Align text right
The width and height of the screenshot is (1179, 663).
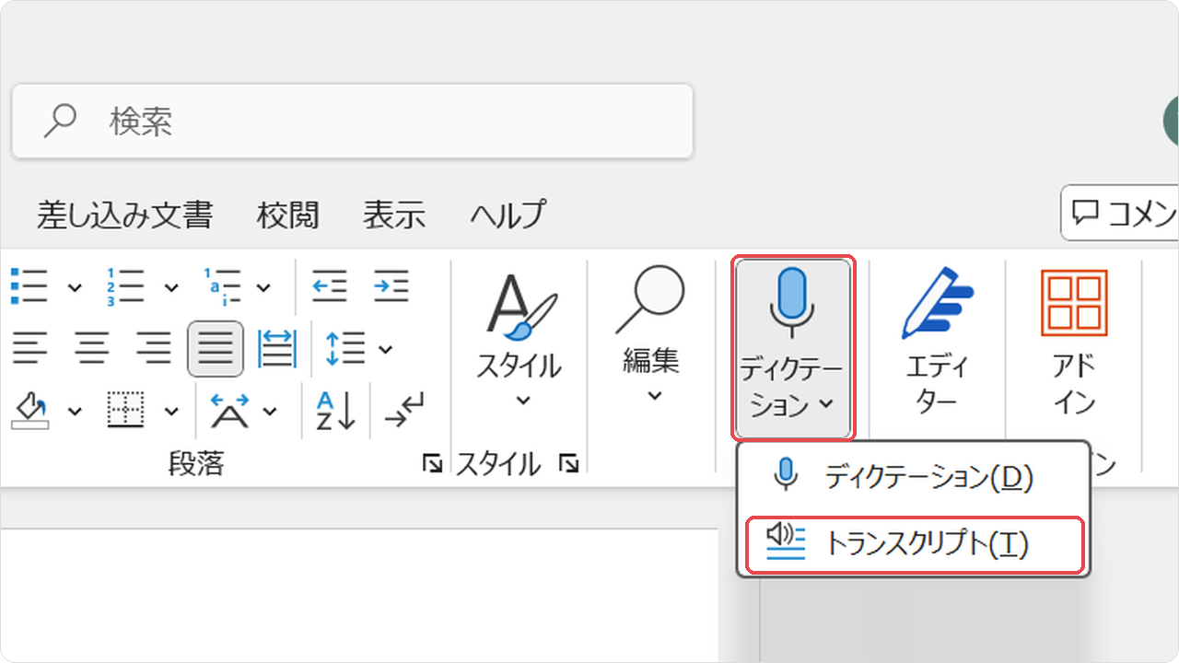154,349
